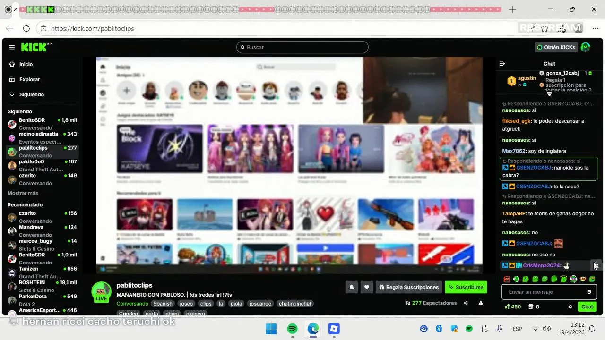Select the joseo tag

[186, 304]
